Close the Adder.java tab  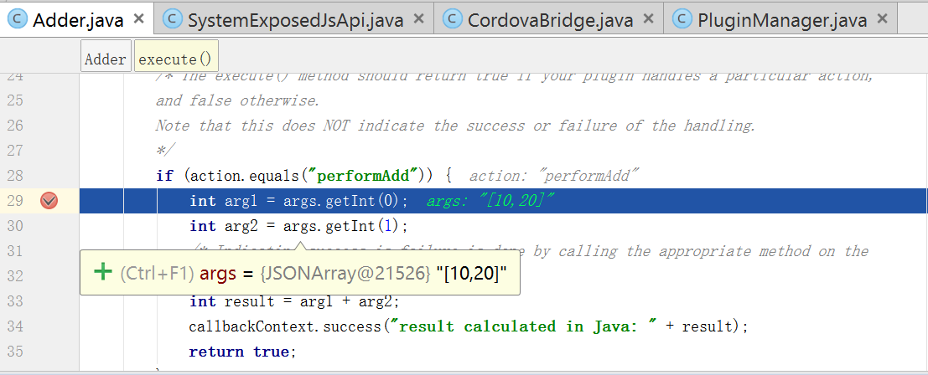point(139,19)
